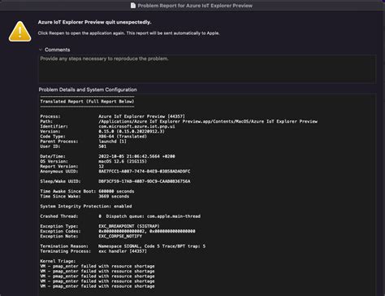This screenshot has height=296, width=385.
Task: Click the 'Kernel Triage:' label
Action: [x=58, y=261]
